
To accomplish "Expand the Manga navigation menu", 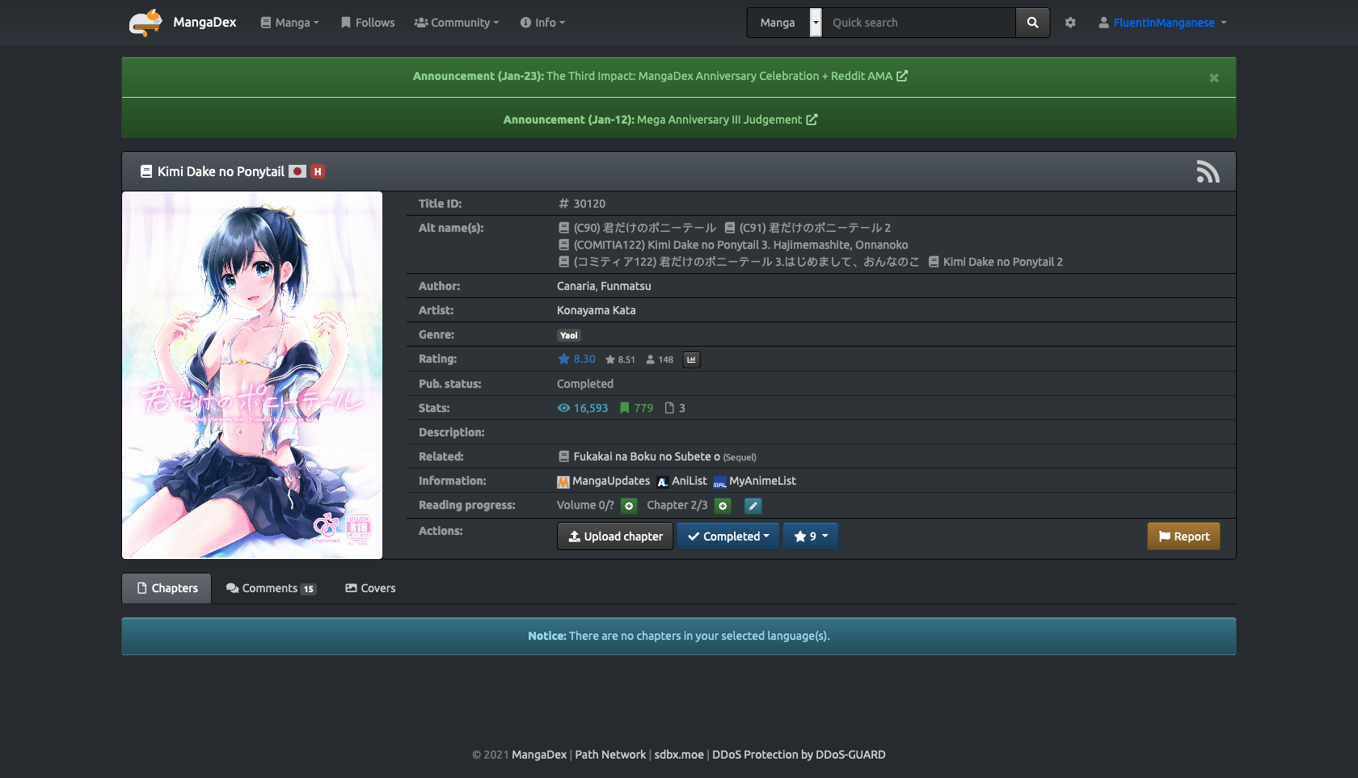I will [x=289, y=23].
